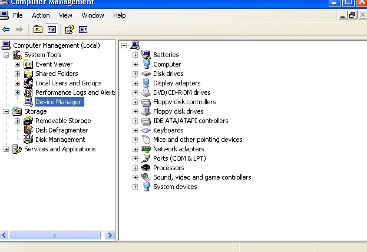Click the IDE ATA/ATAPI controllers icon
The image size is (367, 252).
pos(146,121)
